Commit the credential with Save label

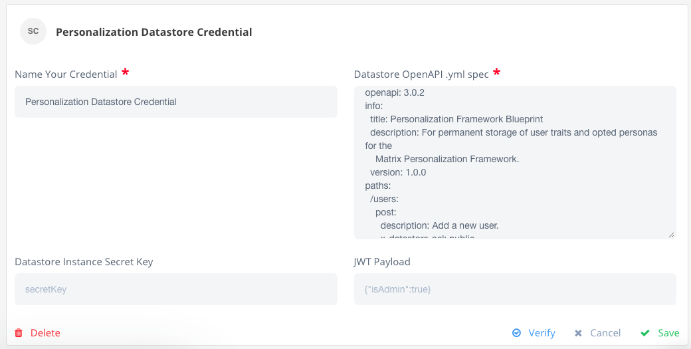668,332
